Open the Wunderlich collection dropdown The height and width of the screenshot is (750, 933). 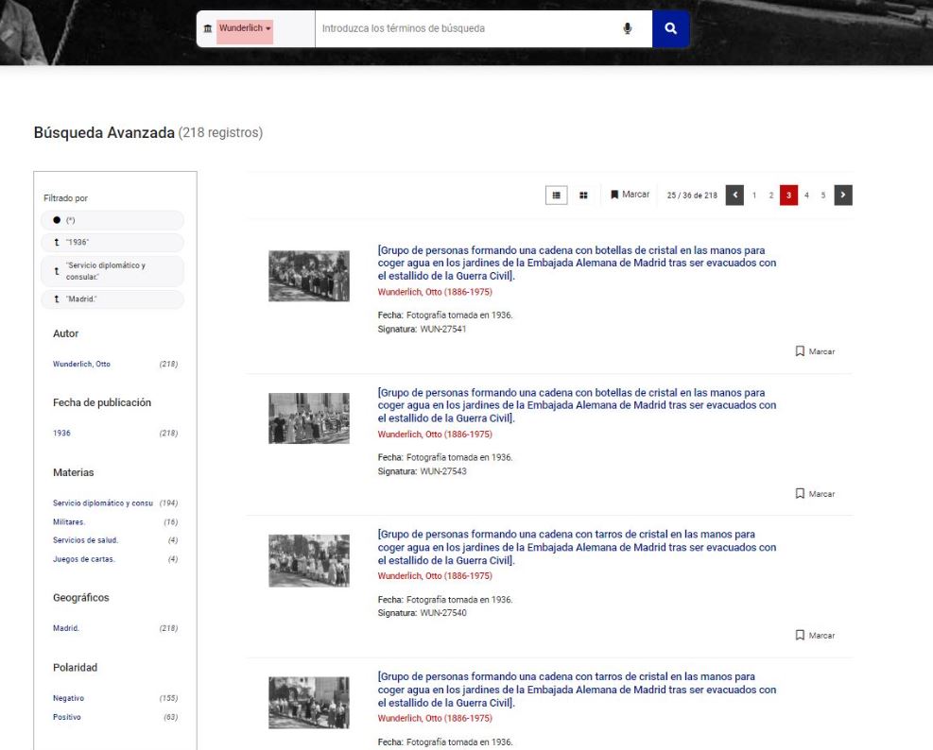[245, 28]
